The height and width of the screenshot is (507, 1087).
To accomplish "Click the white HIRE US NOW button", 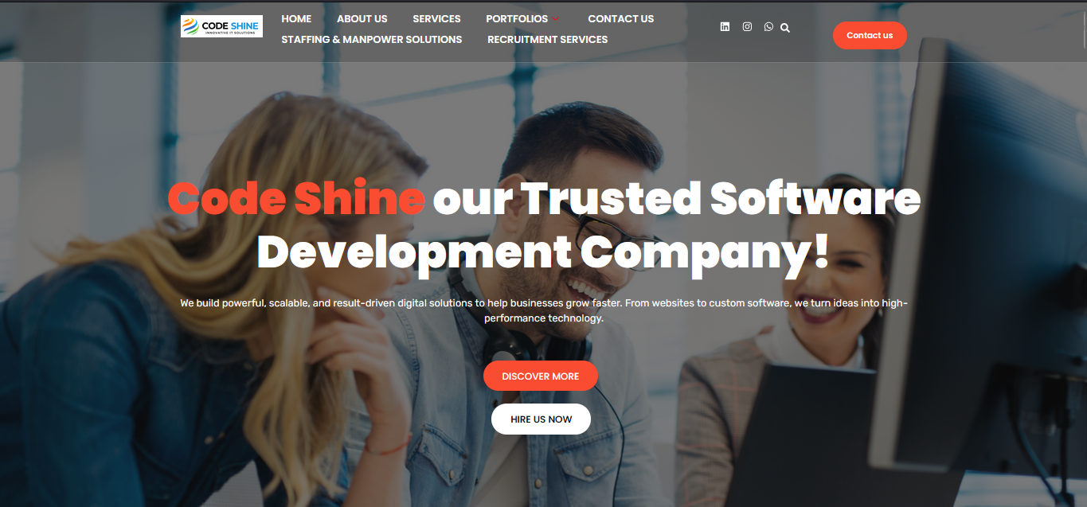I will tap(542, 419).
